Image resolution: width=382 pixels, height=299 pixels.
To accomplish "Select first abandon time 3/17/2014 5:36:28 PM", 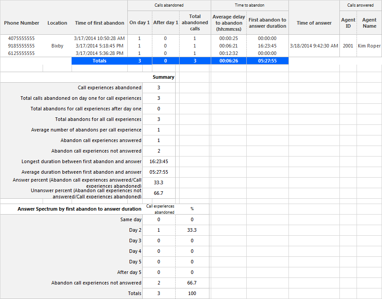I will (x=99, y=53).
